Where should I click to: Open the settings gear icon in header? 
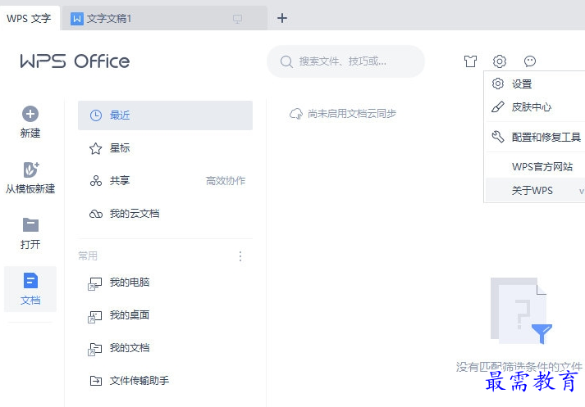click(500, 61)
